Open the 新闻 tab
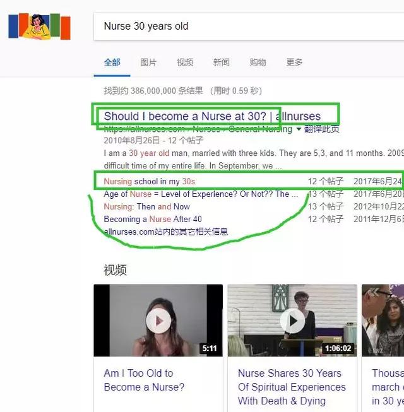Viewport: 404px width, 412px height. 222,62
